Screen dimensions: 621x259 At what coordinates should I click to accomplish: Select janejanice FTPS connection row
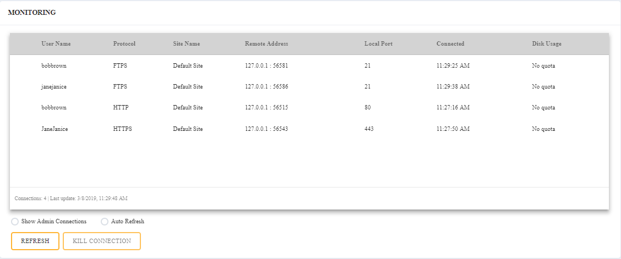[55, 86]
